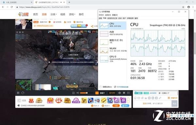The width and height of the screenshot is (196, 125).
Task: Open the blue 背包 backpack button
Action: coord(125,106)
